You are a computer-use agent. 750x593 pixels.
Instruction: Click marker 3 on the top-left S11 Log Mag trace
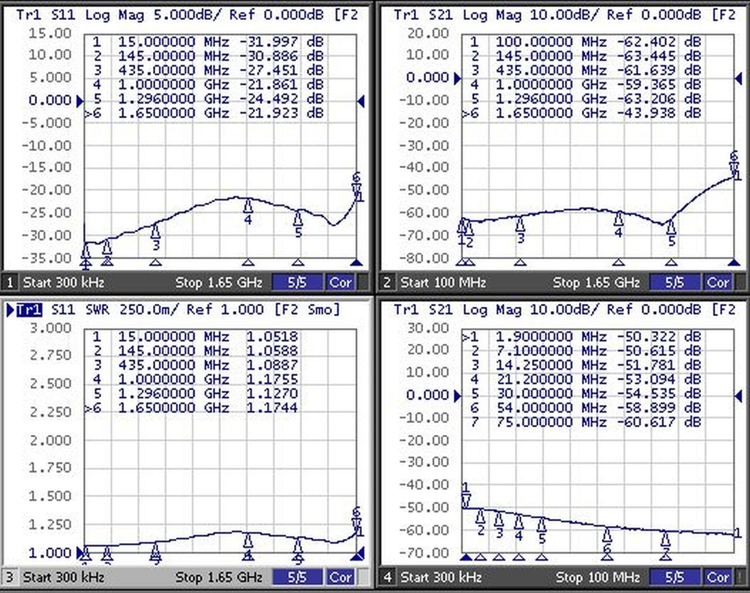click(155, 231)
